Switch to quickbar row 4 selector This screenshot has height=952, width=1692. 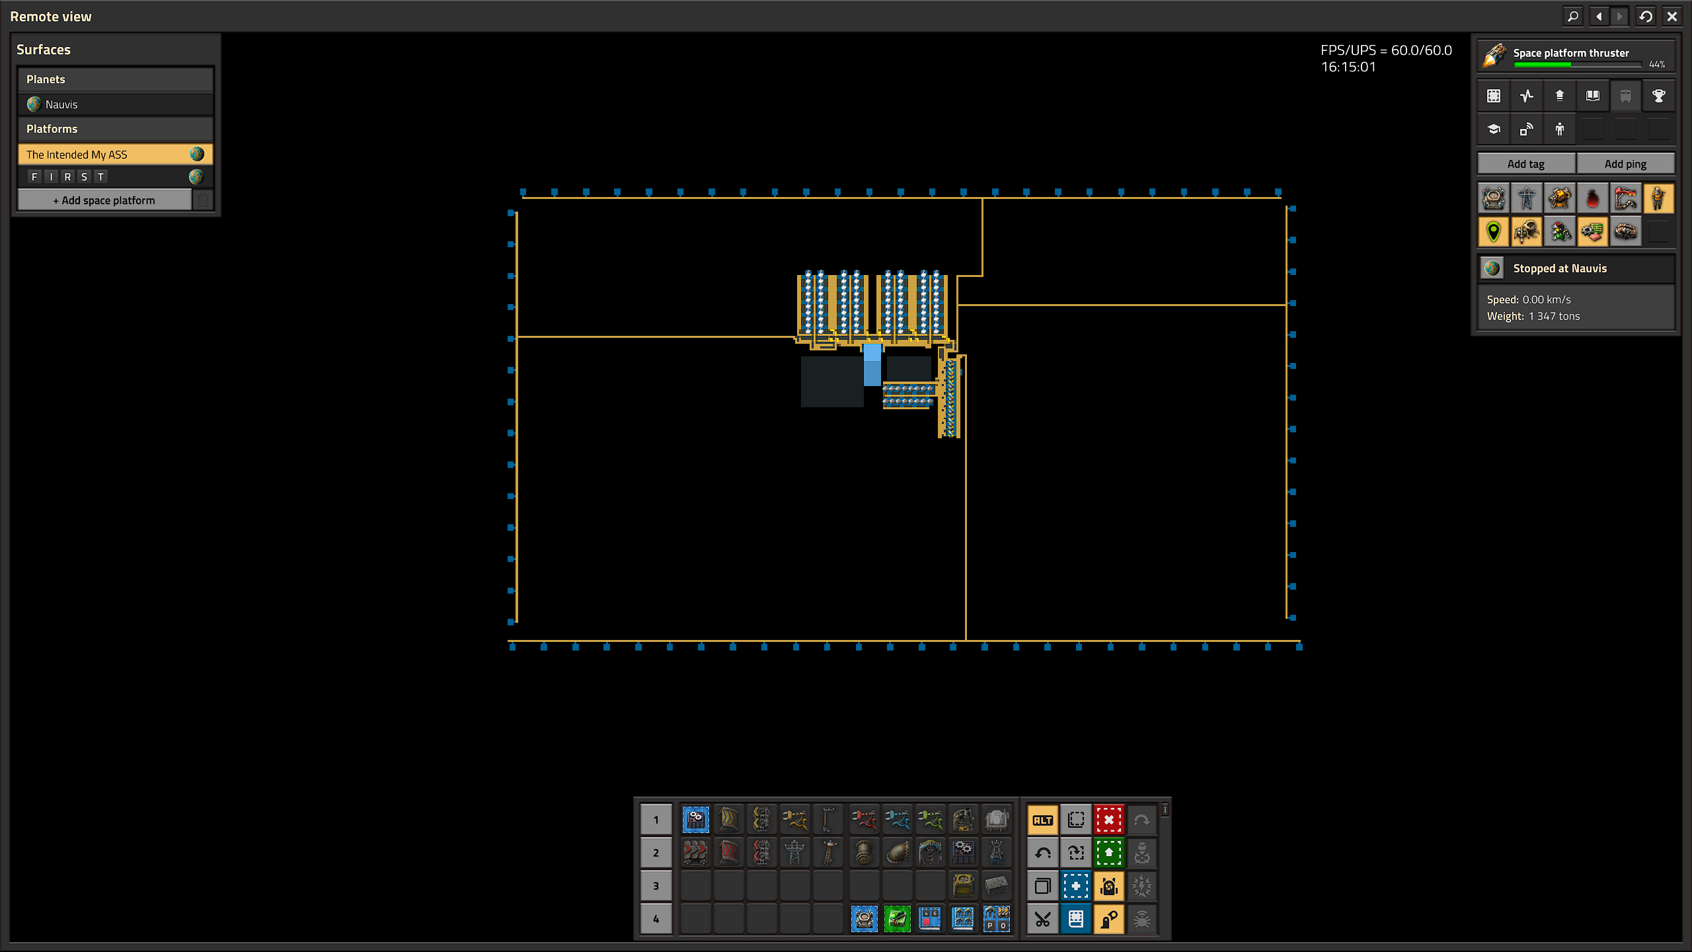tap(656, 919)
